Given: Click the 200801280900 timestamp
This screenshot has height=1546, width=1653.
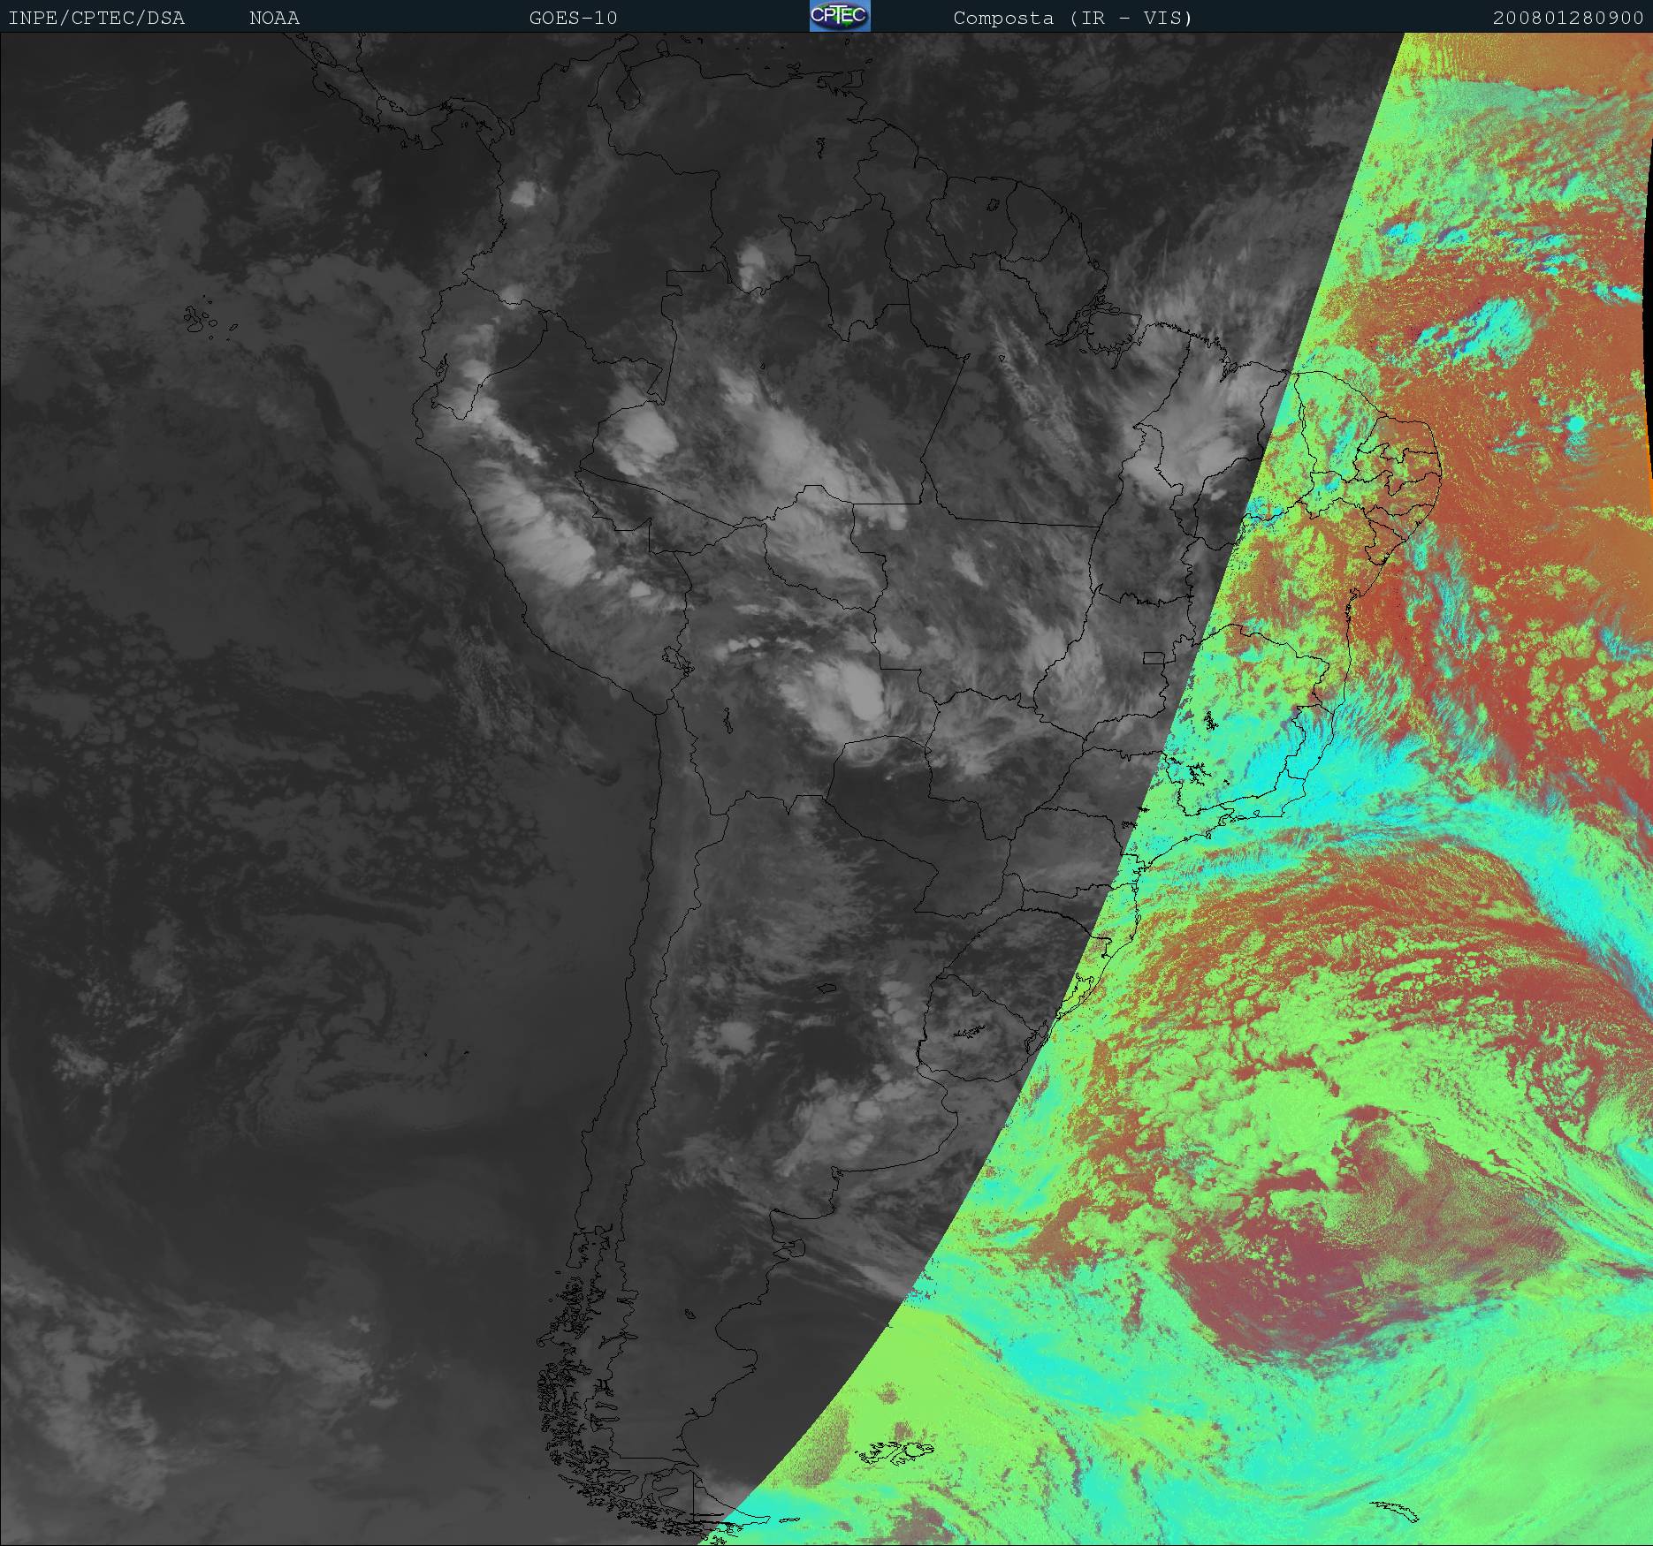Looking at the screenshot, I should click(x=1567, y=18).
